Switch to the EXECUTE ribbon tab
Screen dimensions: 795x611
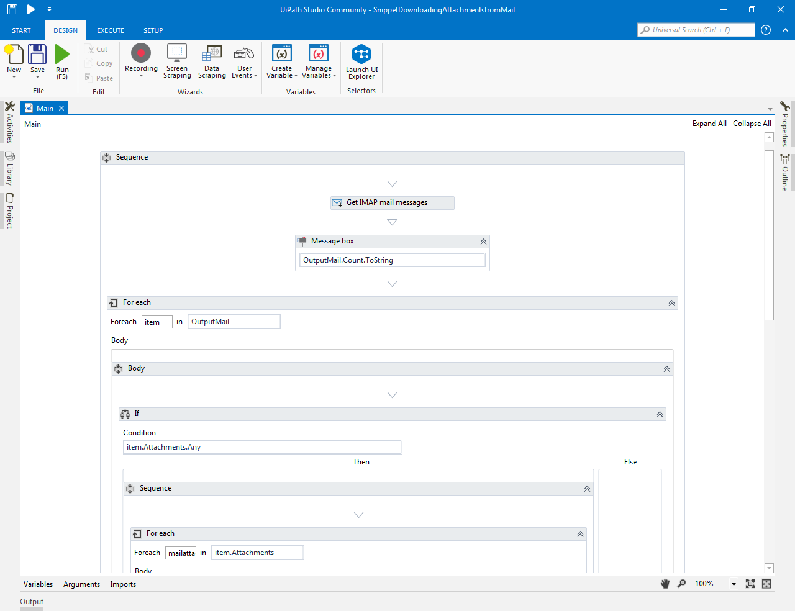point(111,30)
